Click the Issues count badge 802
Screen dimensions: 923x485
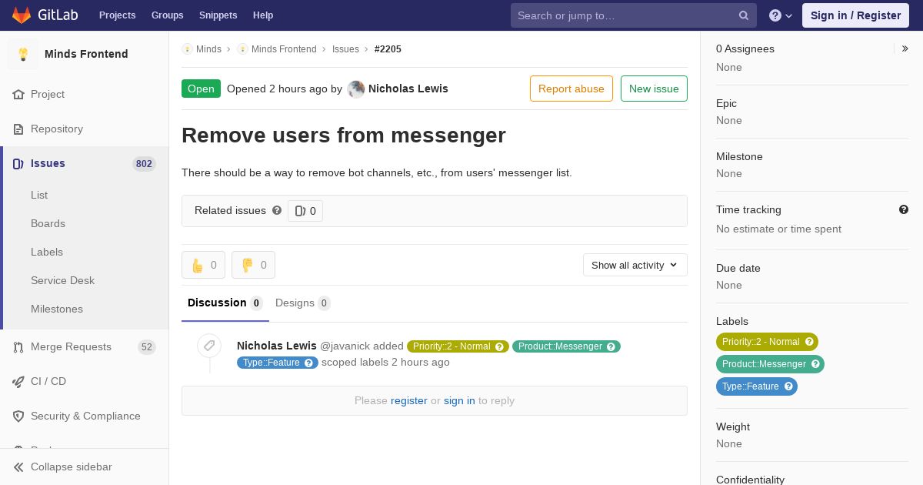(144, 163)
